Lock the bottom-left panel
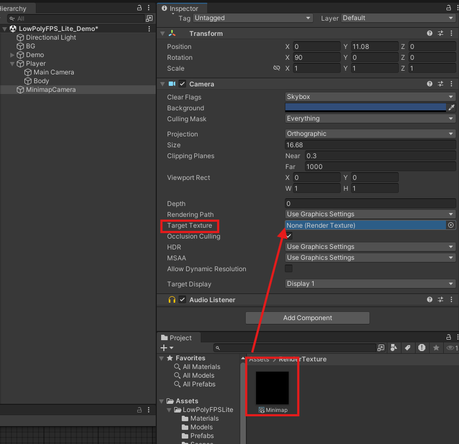This screenshot has width=459, height=444. point(139,410)
